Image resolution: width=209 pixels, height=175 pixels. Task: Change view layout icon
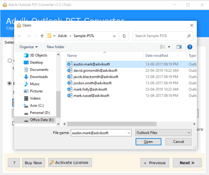coord(162,47)
